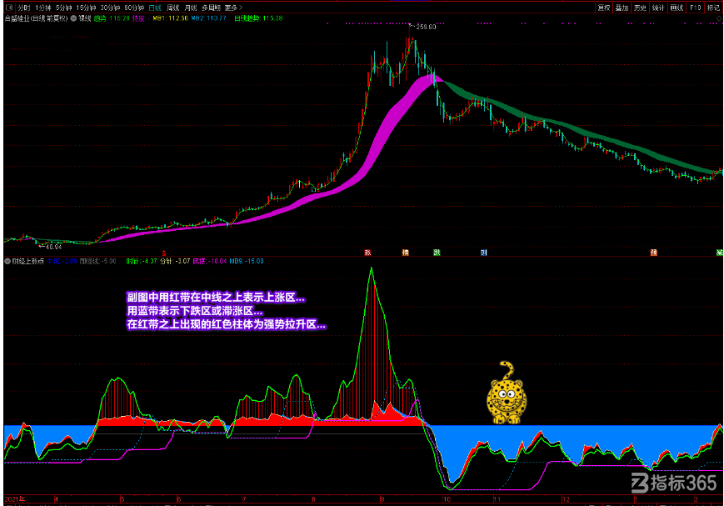Click the leopard cartoon icon in sub-chart
The height and width of the screenshot is (506, 724).
(507, 393)
